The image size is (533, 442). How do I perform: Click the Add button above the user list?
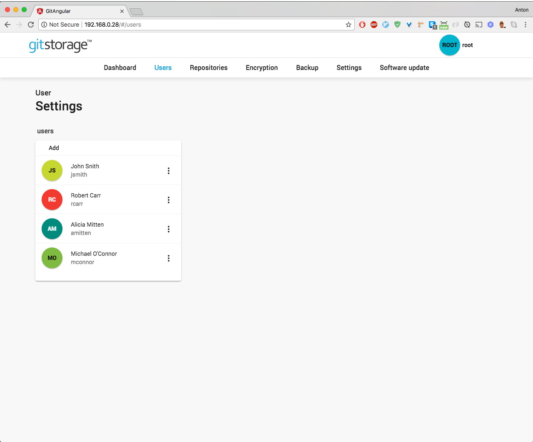(x=54, y=148)
